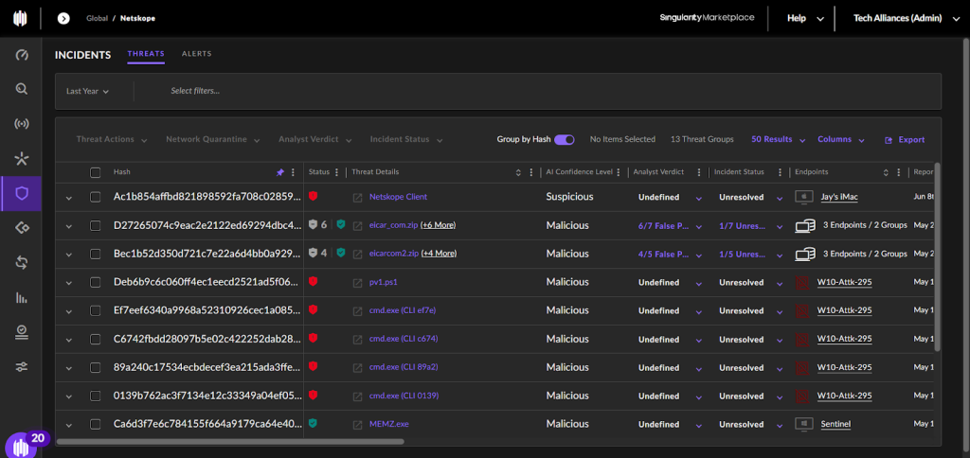Viewport: 970px width, 458px height.
Task: Open the Sentinel endpoint link
Action: click(x=835, y=425)
